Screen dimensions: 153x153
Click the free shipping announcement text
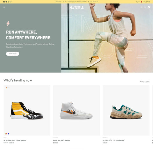point(77,2)
